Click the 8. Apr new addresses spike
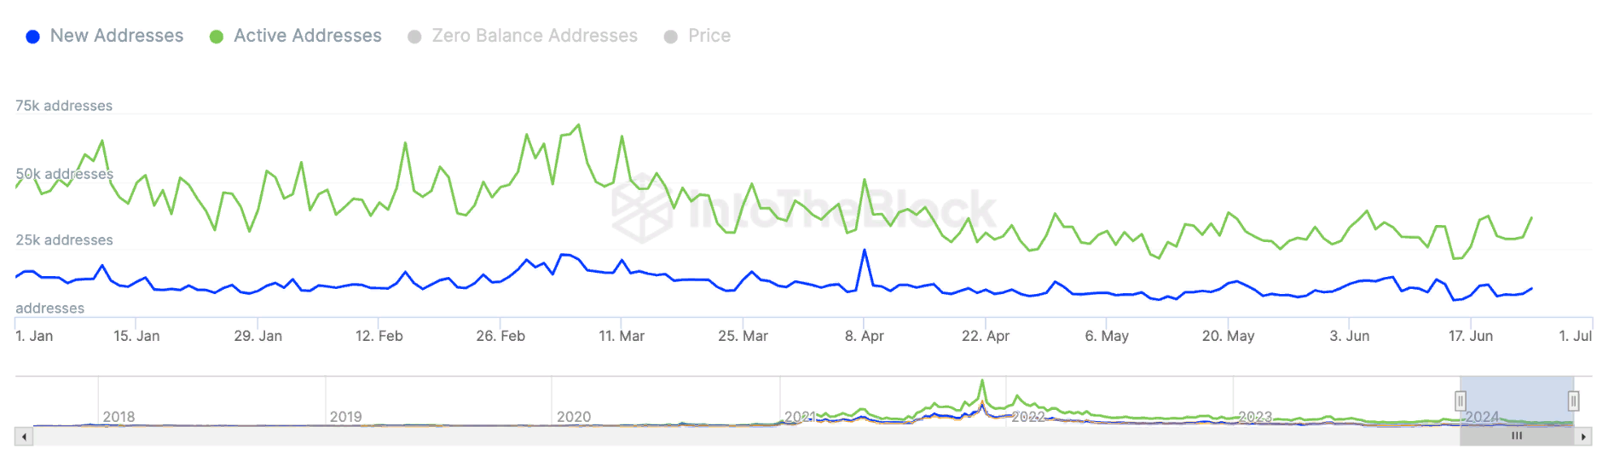1614x450 pixels. [x=865, y=251]
